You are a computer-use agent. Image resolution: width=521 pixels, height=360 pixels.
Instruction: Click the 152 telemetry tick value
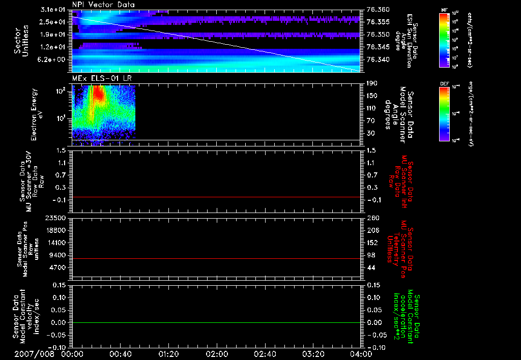[373, 243]
